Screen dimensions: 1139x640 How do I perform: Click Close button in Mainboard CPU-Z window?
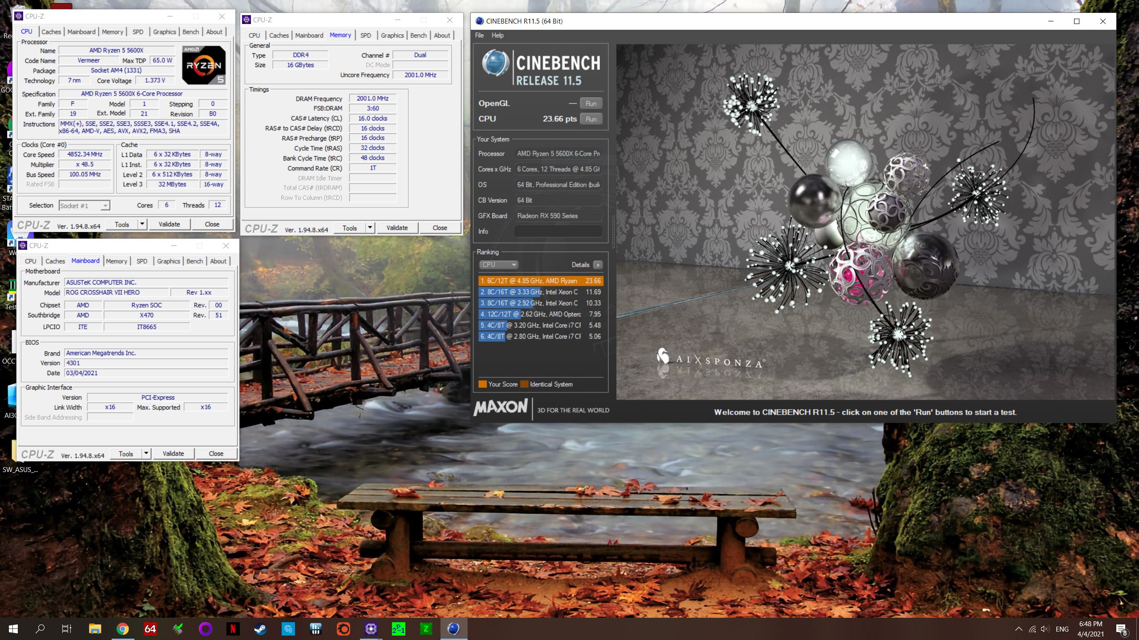(216, 453)
